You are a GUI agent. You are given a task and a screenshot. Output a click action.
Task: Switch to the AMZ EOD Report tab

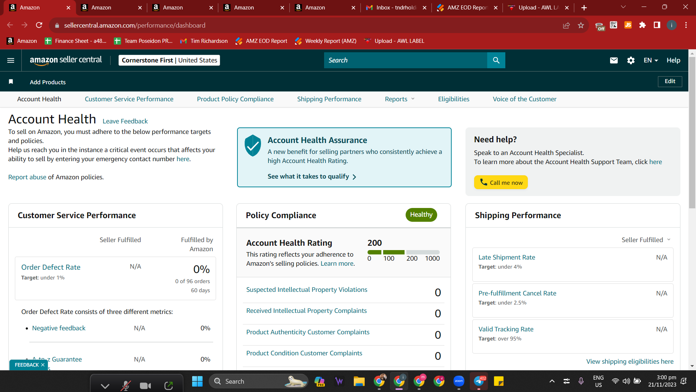467,8
